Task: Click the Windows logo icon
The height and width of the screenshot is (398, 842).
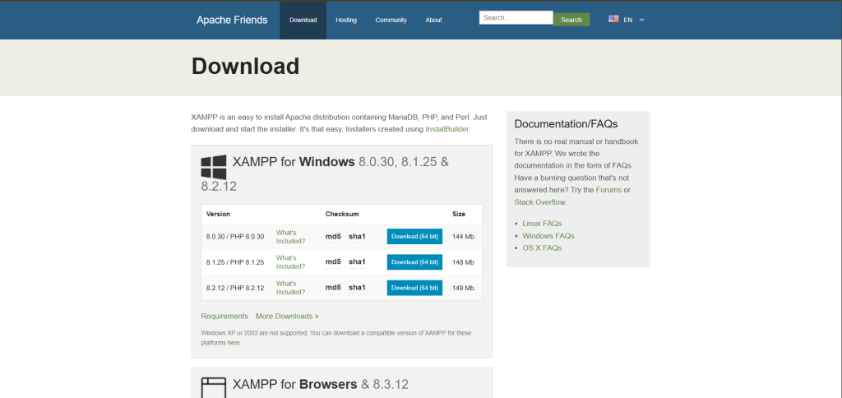Action: coord(213,167)
